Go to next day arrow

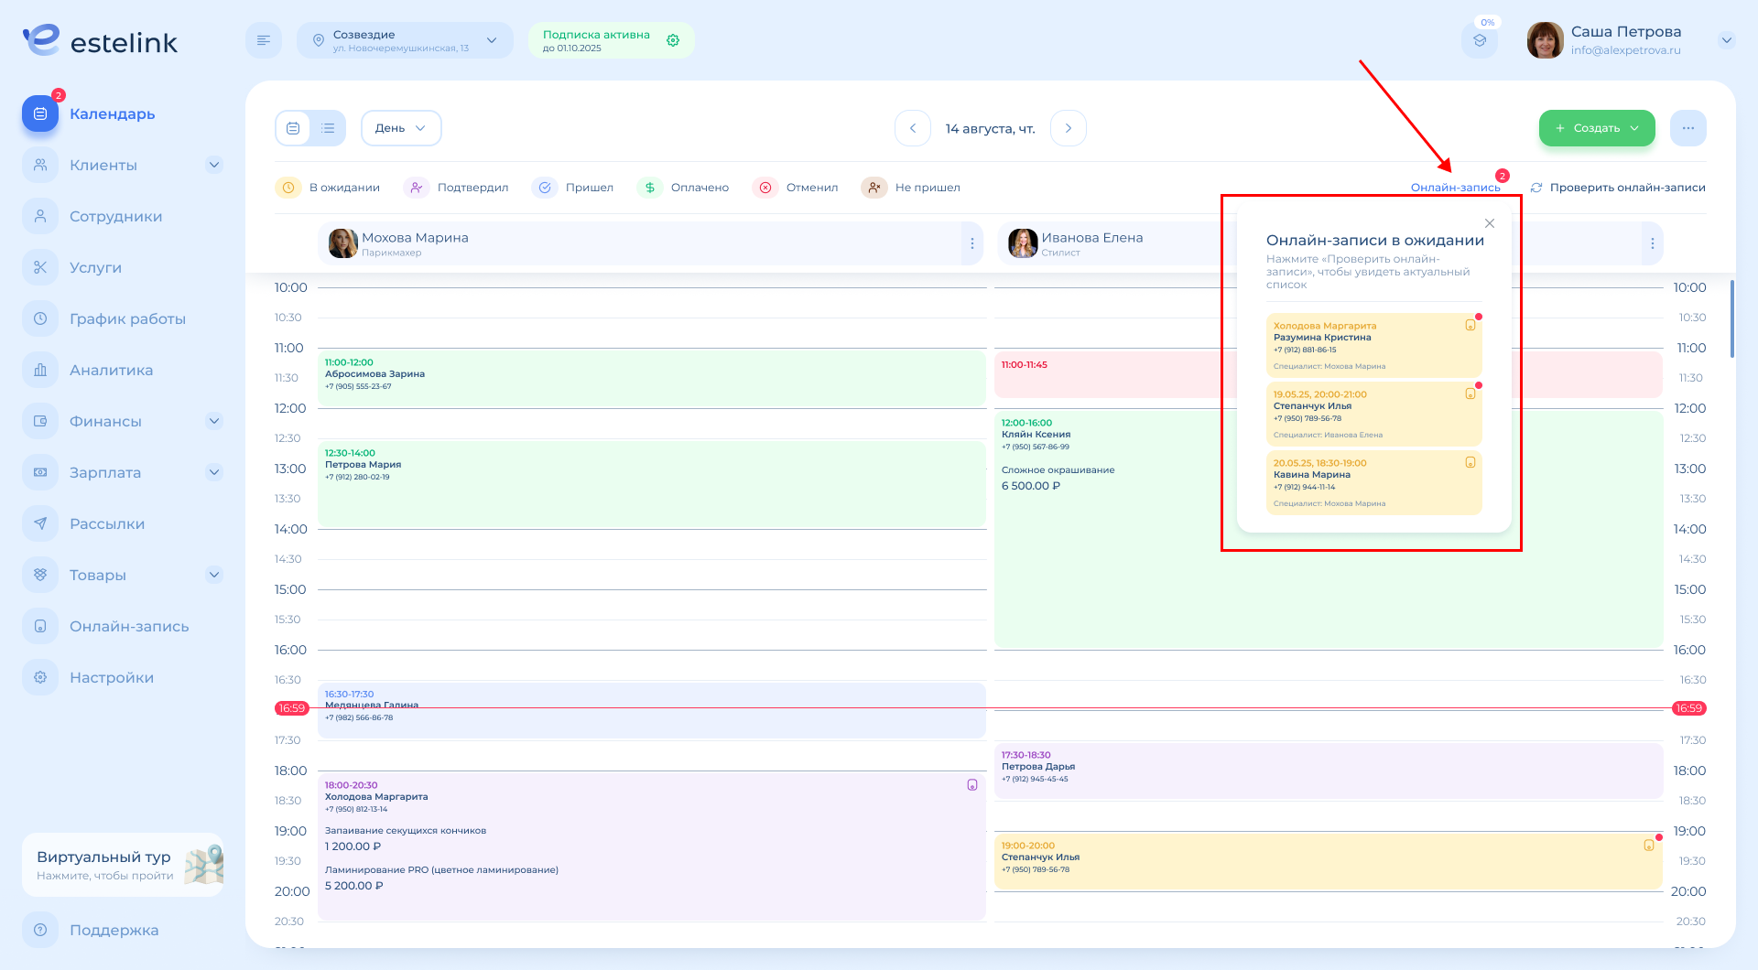[x=1068, y=128]
